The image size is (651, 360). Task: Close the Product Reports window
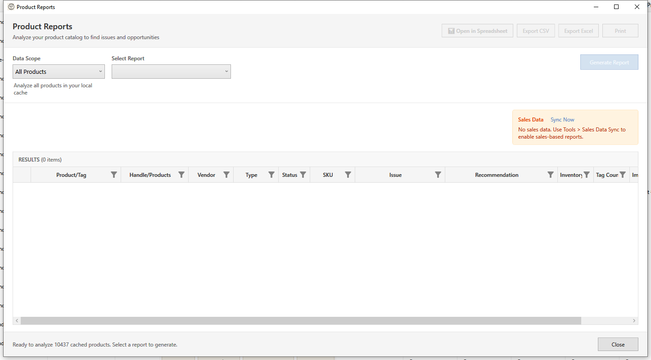click(618, 344)
